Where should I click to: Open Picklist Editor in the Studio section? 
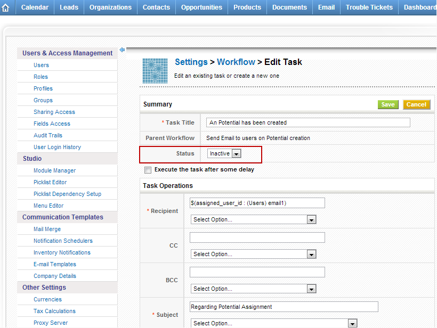[50, 182]
